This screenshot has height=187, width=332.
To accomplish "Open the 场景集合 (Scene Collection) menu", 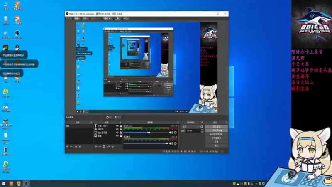I will [x=107, y=18].
